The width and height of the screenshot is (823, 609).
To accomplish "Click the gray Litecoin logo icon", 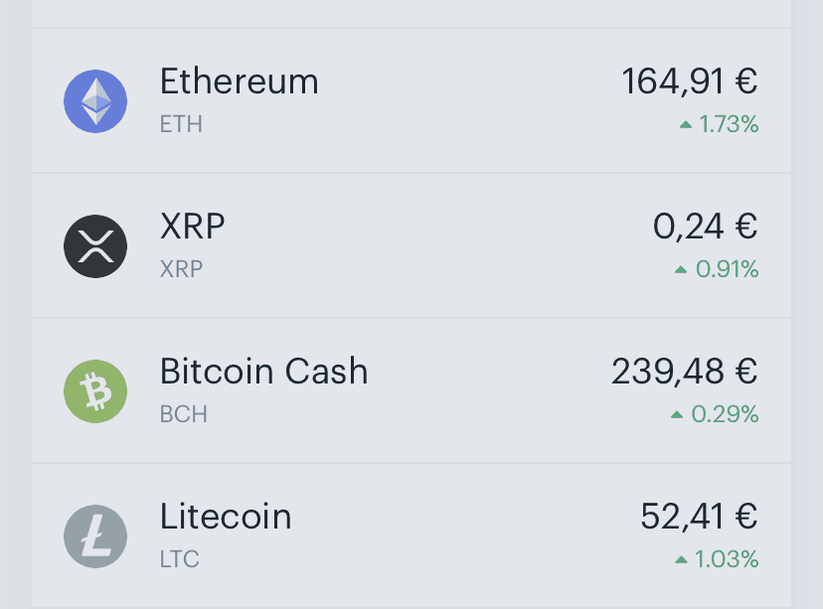I will click(x=95, y=536).
